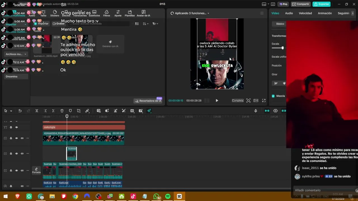Toggle the green main track magnet
The image size is (358, 201).
(x=267, y=111)
